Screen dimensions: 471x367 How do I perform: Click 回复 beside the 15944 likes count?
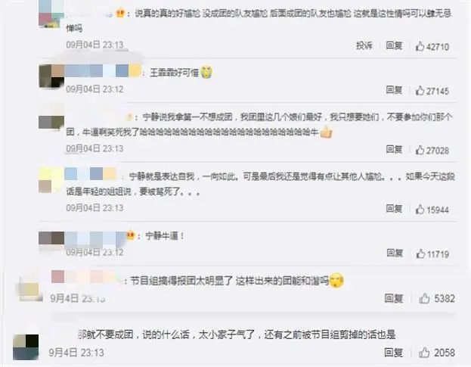coord(394,208)
